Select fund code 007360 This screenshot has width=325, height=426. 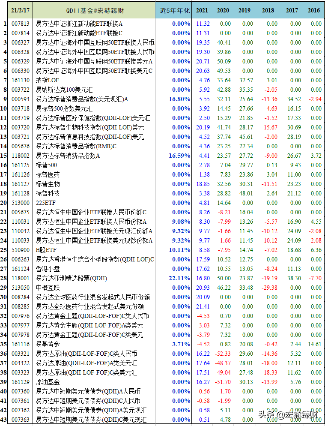21,391
